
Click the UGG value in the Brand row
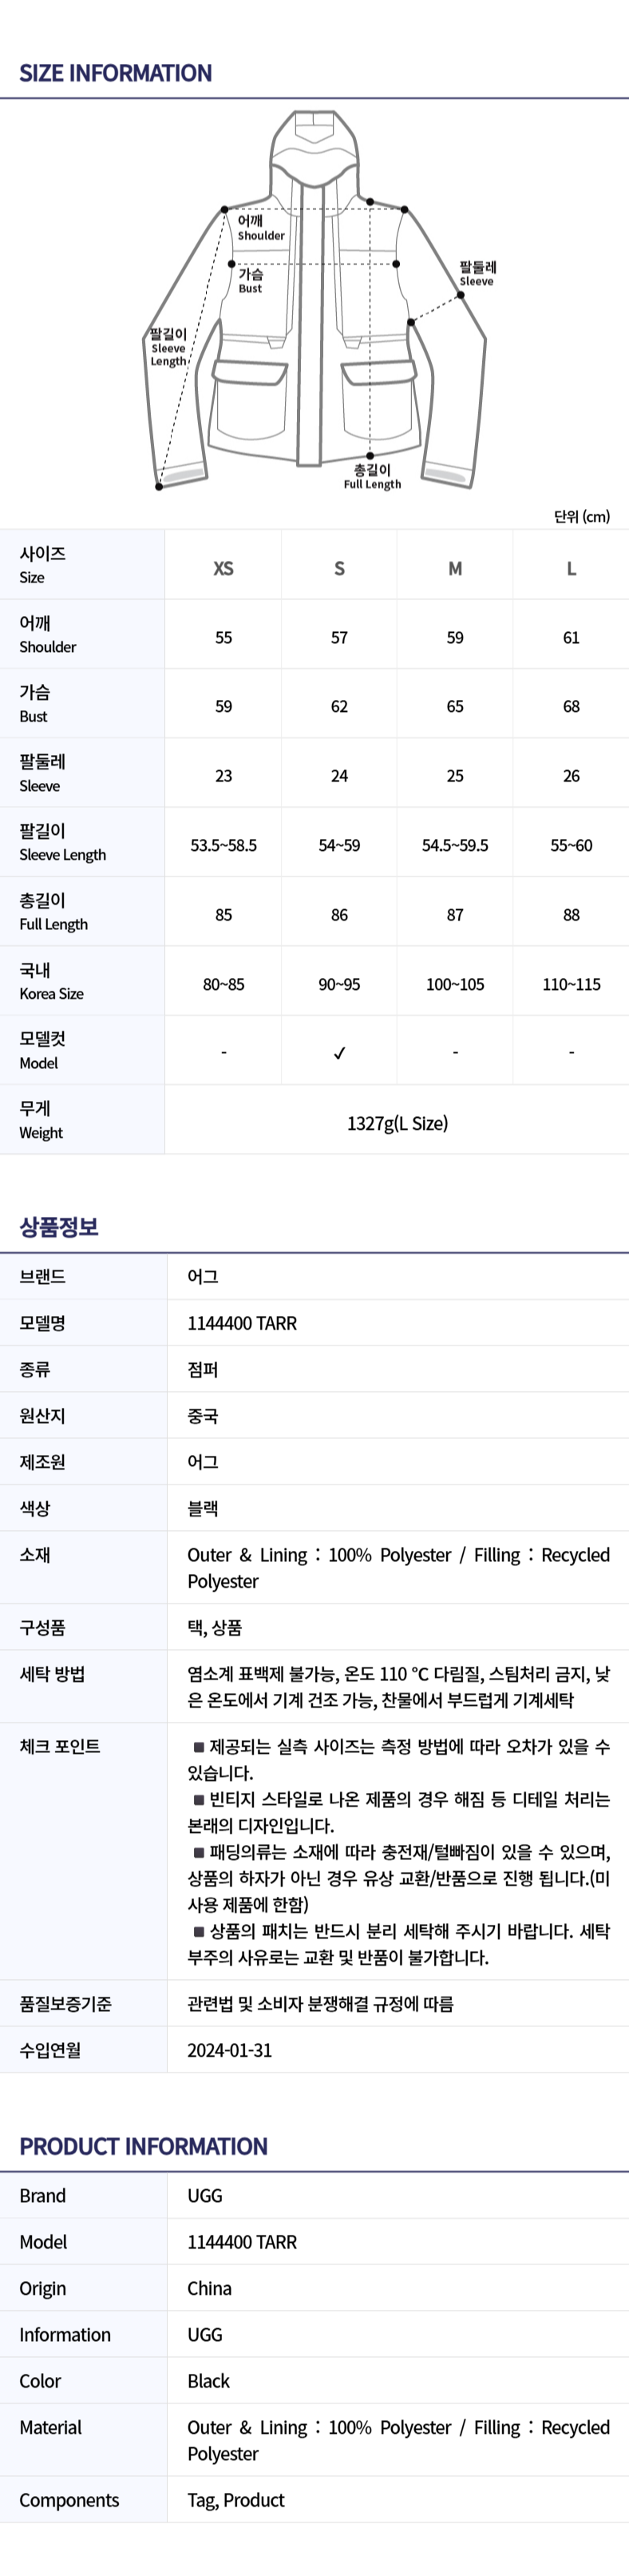pyautogui.click(x=204, y=2196)
